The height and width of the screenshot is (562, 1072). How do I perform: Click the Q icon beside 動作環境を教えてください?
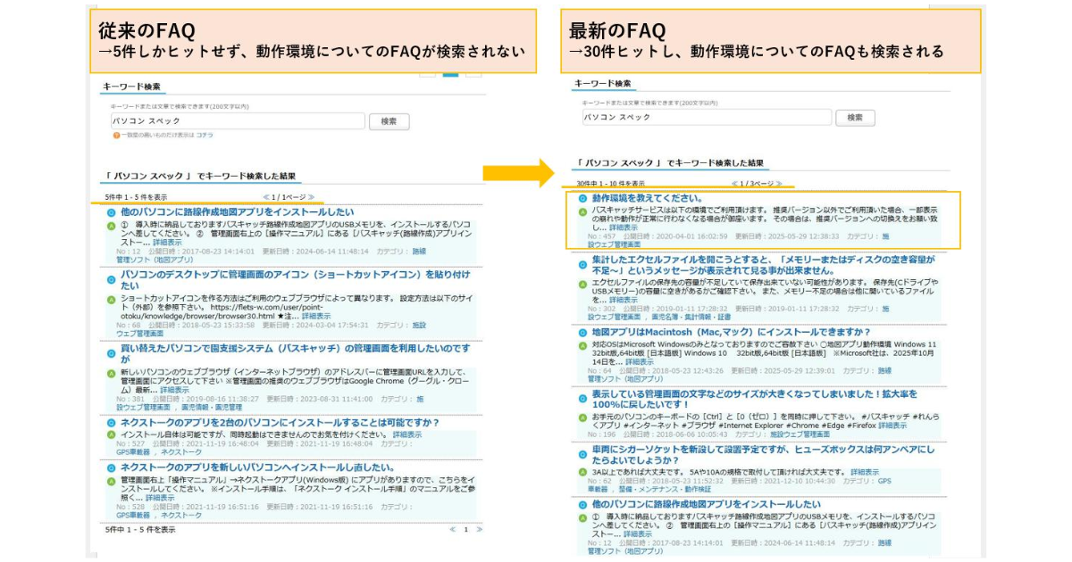click(x=582, y=198)
